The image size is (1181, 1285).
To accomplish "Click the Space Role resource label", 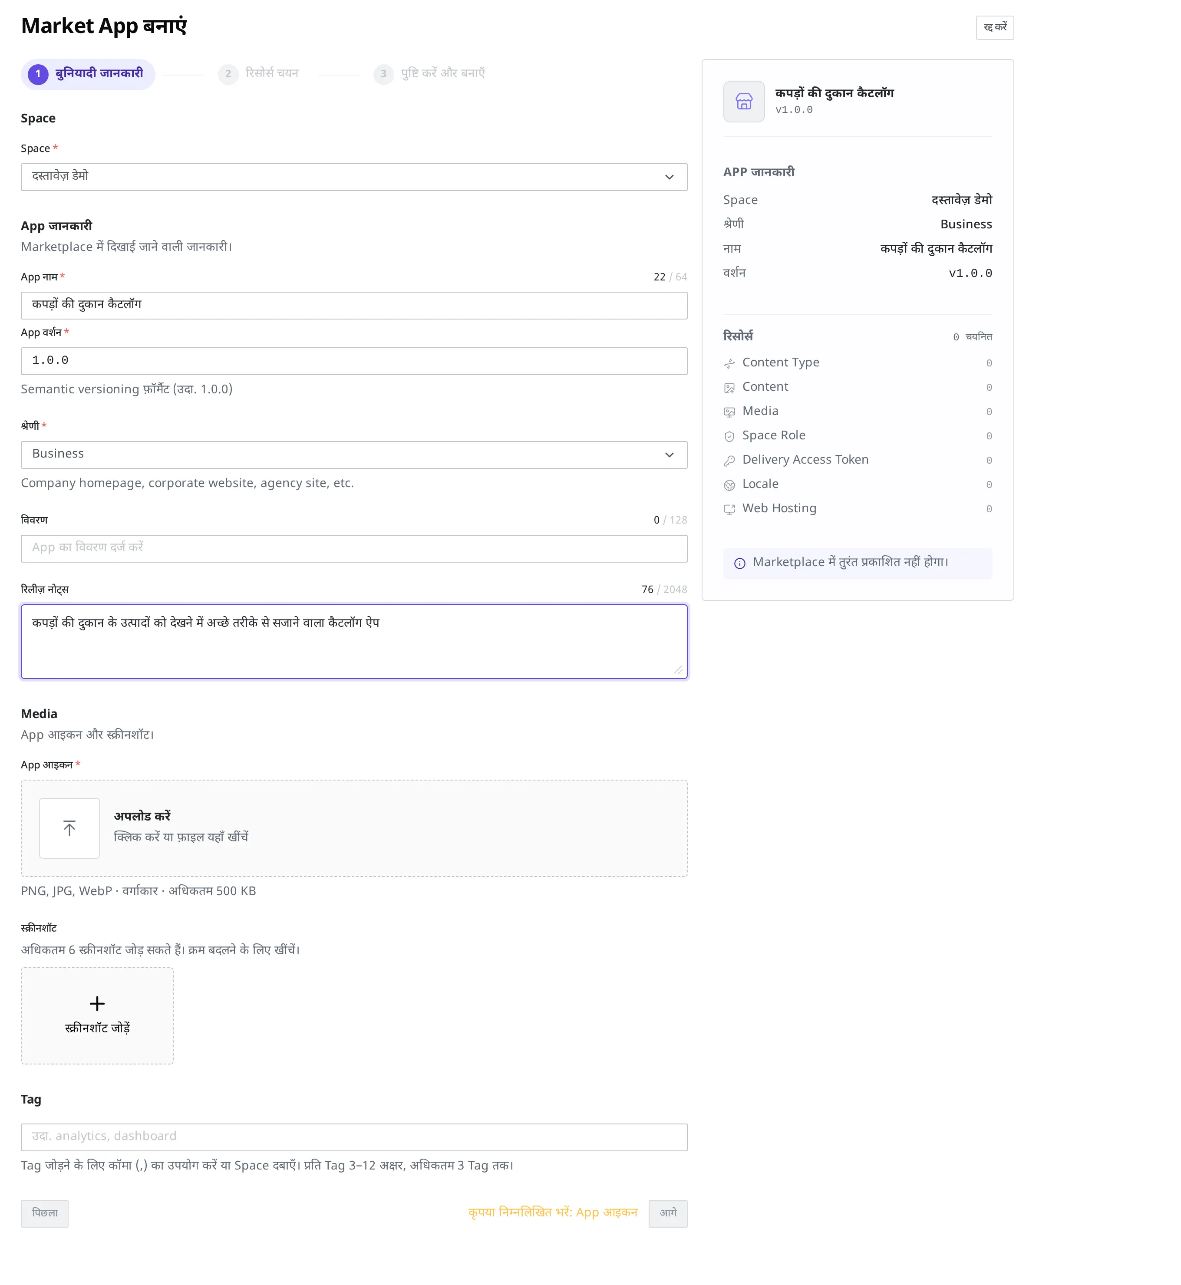I will [x=774, y=435].
